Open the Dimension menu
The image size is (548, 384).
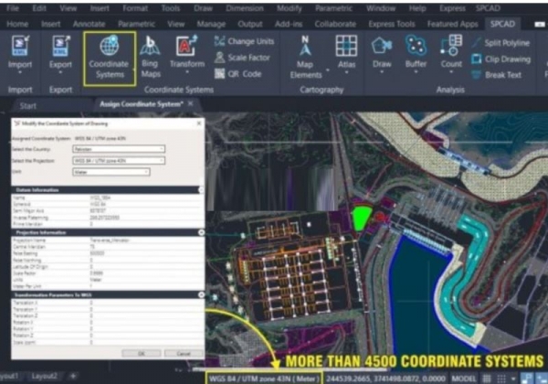point(244,8)
